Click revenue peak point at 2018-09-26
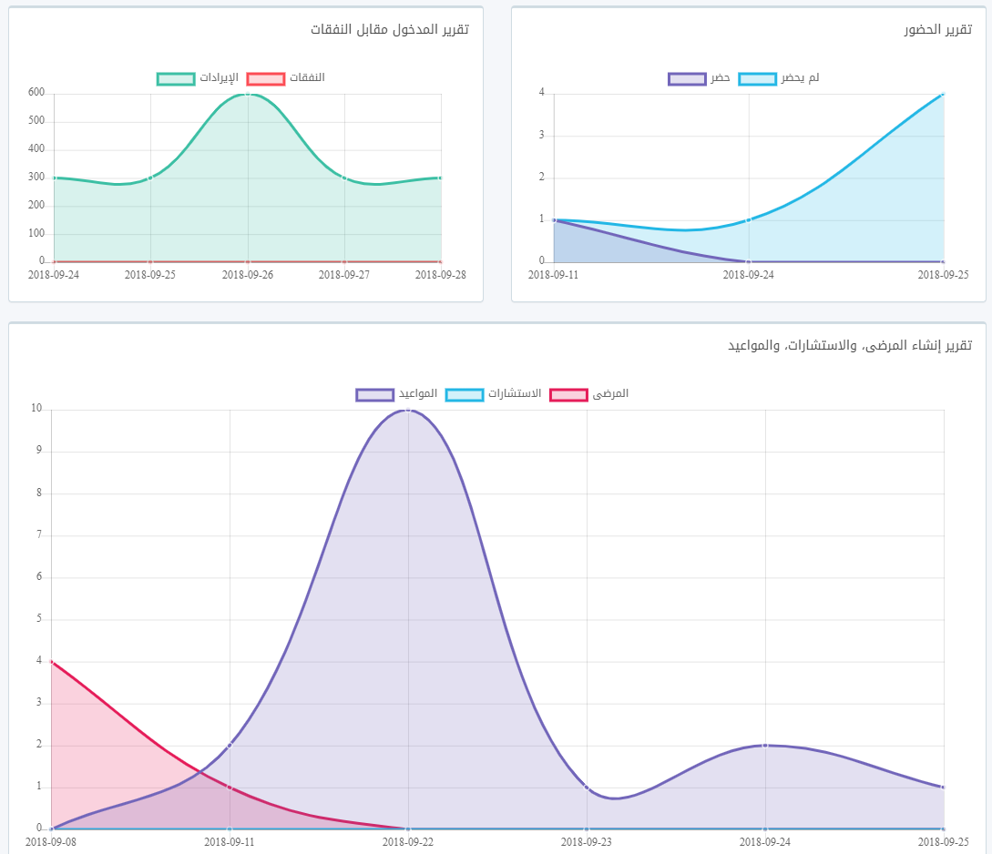 point(248,93)
